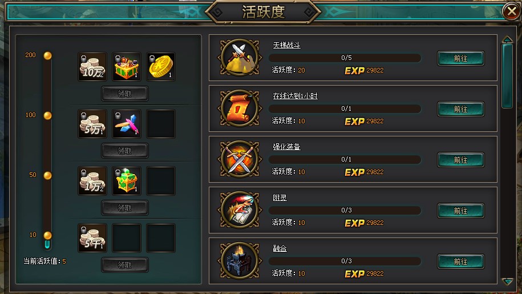
Task: Claim the 200 activity reward with 领取
Action: [x=125, y=94]
